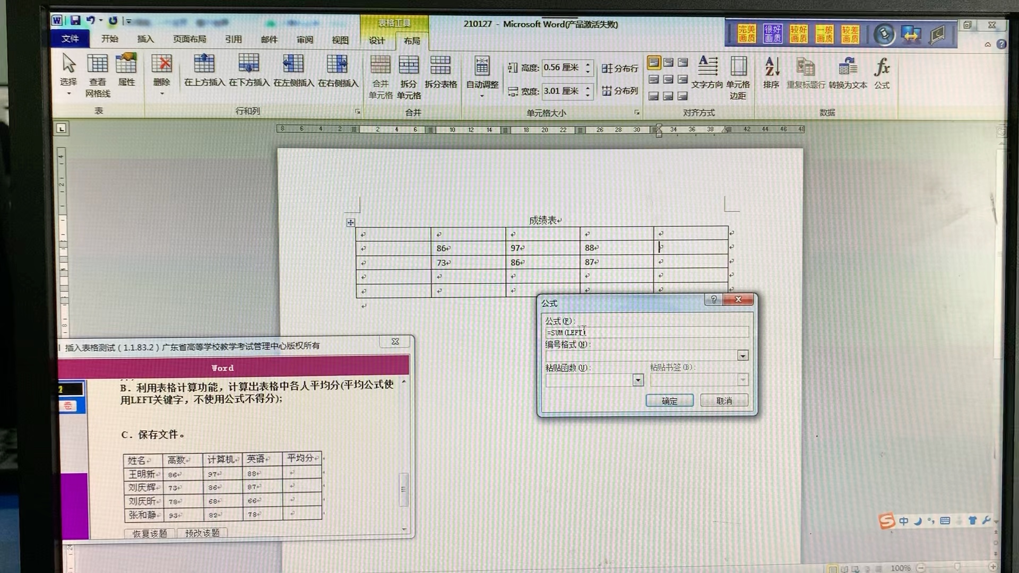Click the button next to 恢复该题 in test window

pyautogui.click(x=202, y=533)
